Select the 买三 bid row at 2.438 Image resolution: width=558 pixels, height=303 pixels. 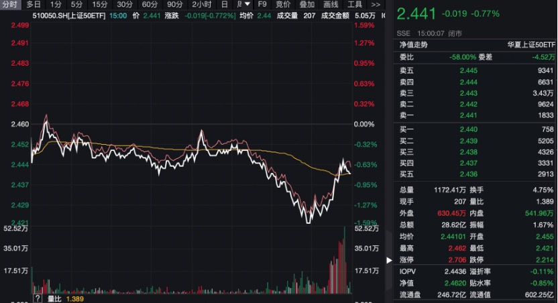[476, 152]
